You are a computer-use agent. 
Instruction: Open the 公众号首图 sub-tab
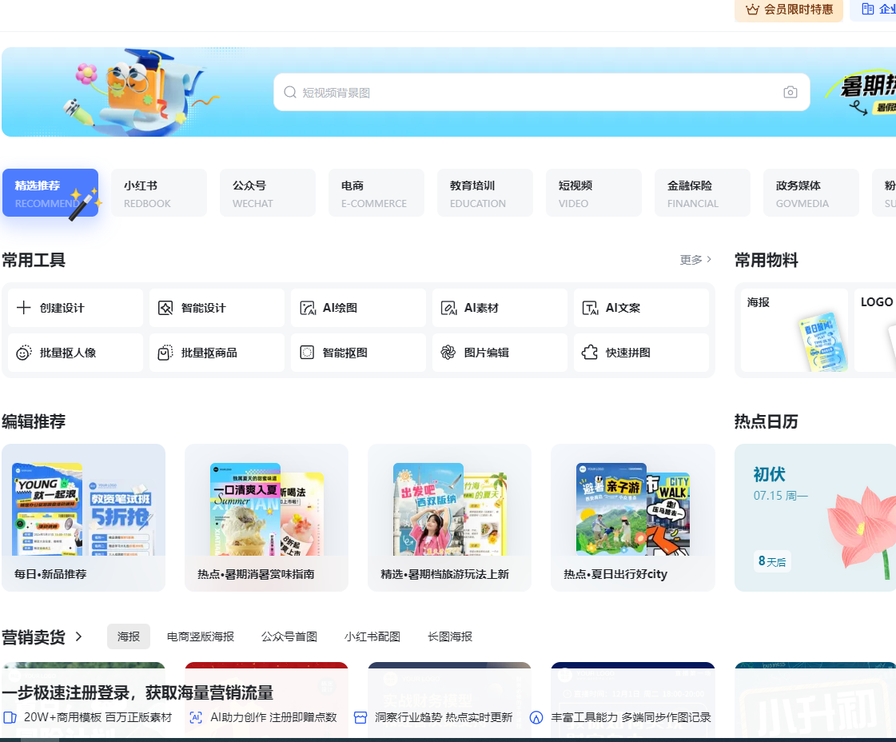pyautogui.click(x=289, y=636)
